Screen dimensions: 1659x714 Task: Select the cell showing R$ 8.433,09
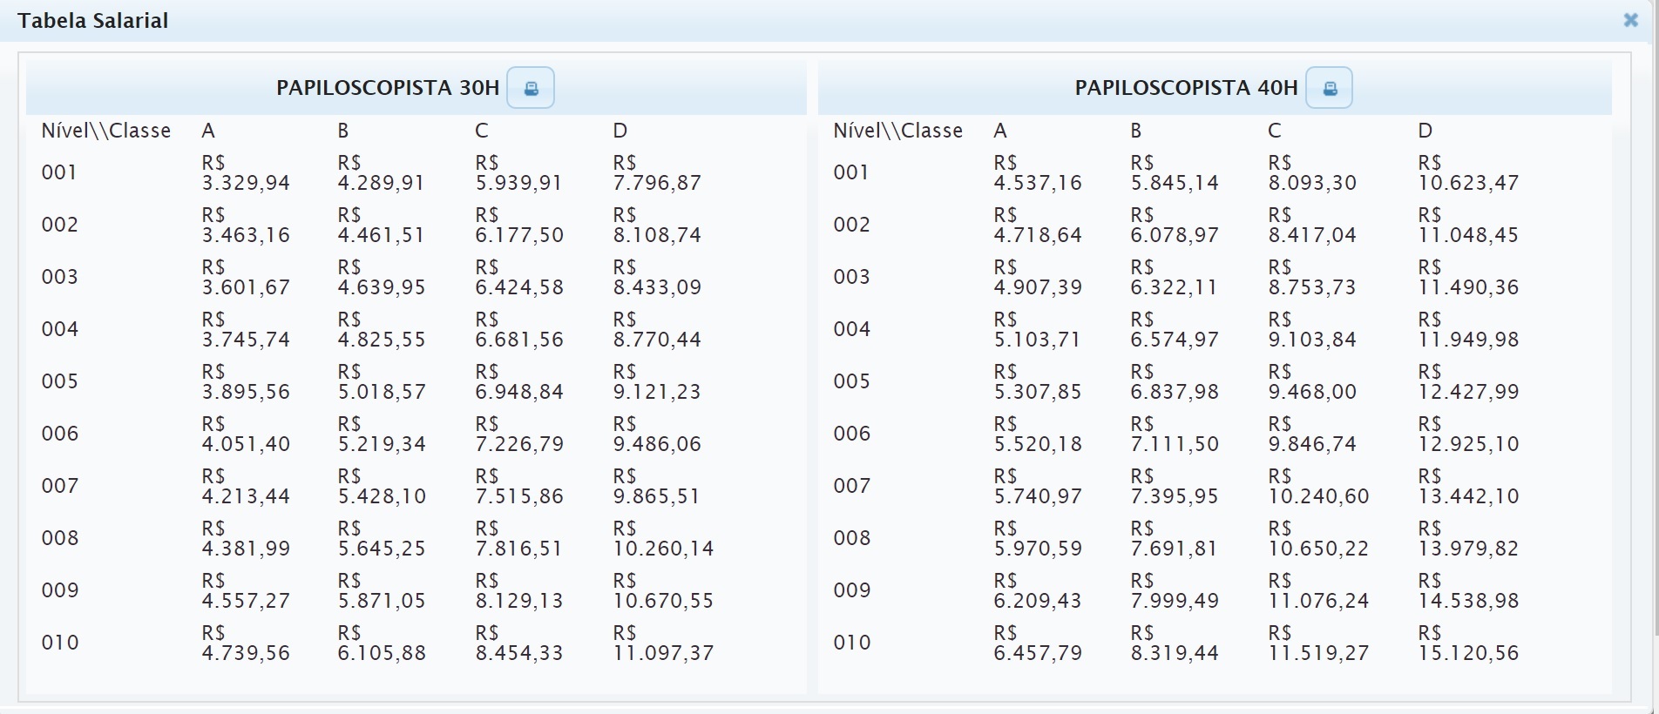click(x=657, y=278)
